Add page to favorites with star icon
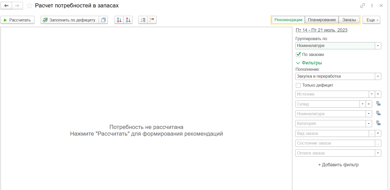Screen dimensions: 390x190 tap(29, 6)
